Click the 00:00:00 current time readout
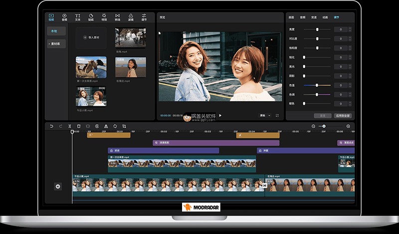Viewport: 399px width, 234px height. coord(166,116)
